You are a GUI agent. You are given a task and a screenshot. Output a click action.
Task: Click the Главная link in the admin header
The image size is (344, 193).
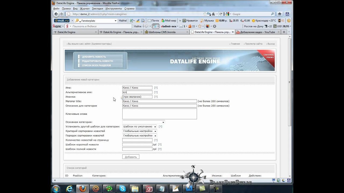point(235,44)
